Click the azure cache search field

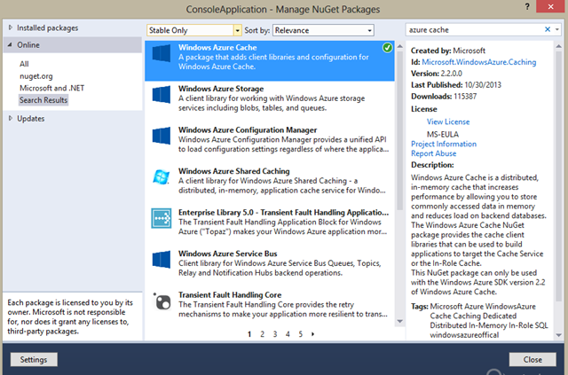[470, 29]
